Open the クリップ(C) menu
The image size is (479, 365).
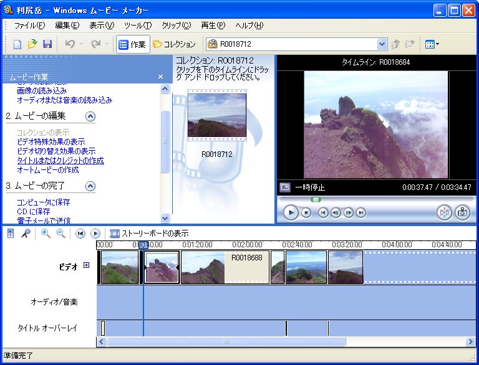coord(177,26)
